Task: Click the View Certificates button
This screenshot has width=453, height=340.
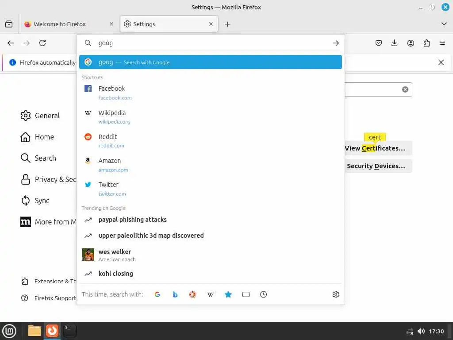Action: (378, 148)
